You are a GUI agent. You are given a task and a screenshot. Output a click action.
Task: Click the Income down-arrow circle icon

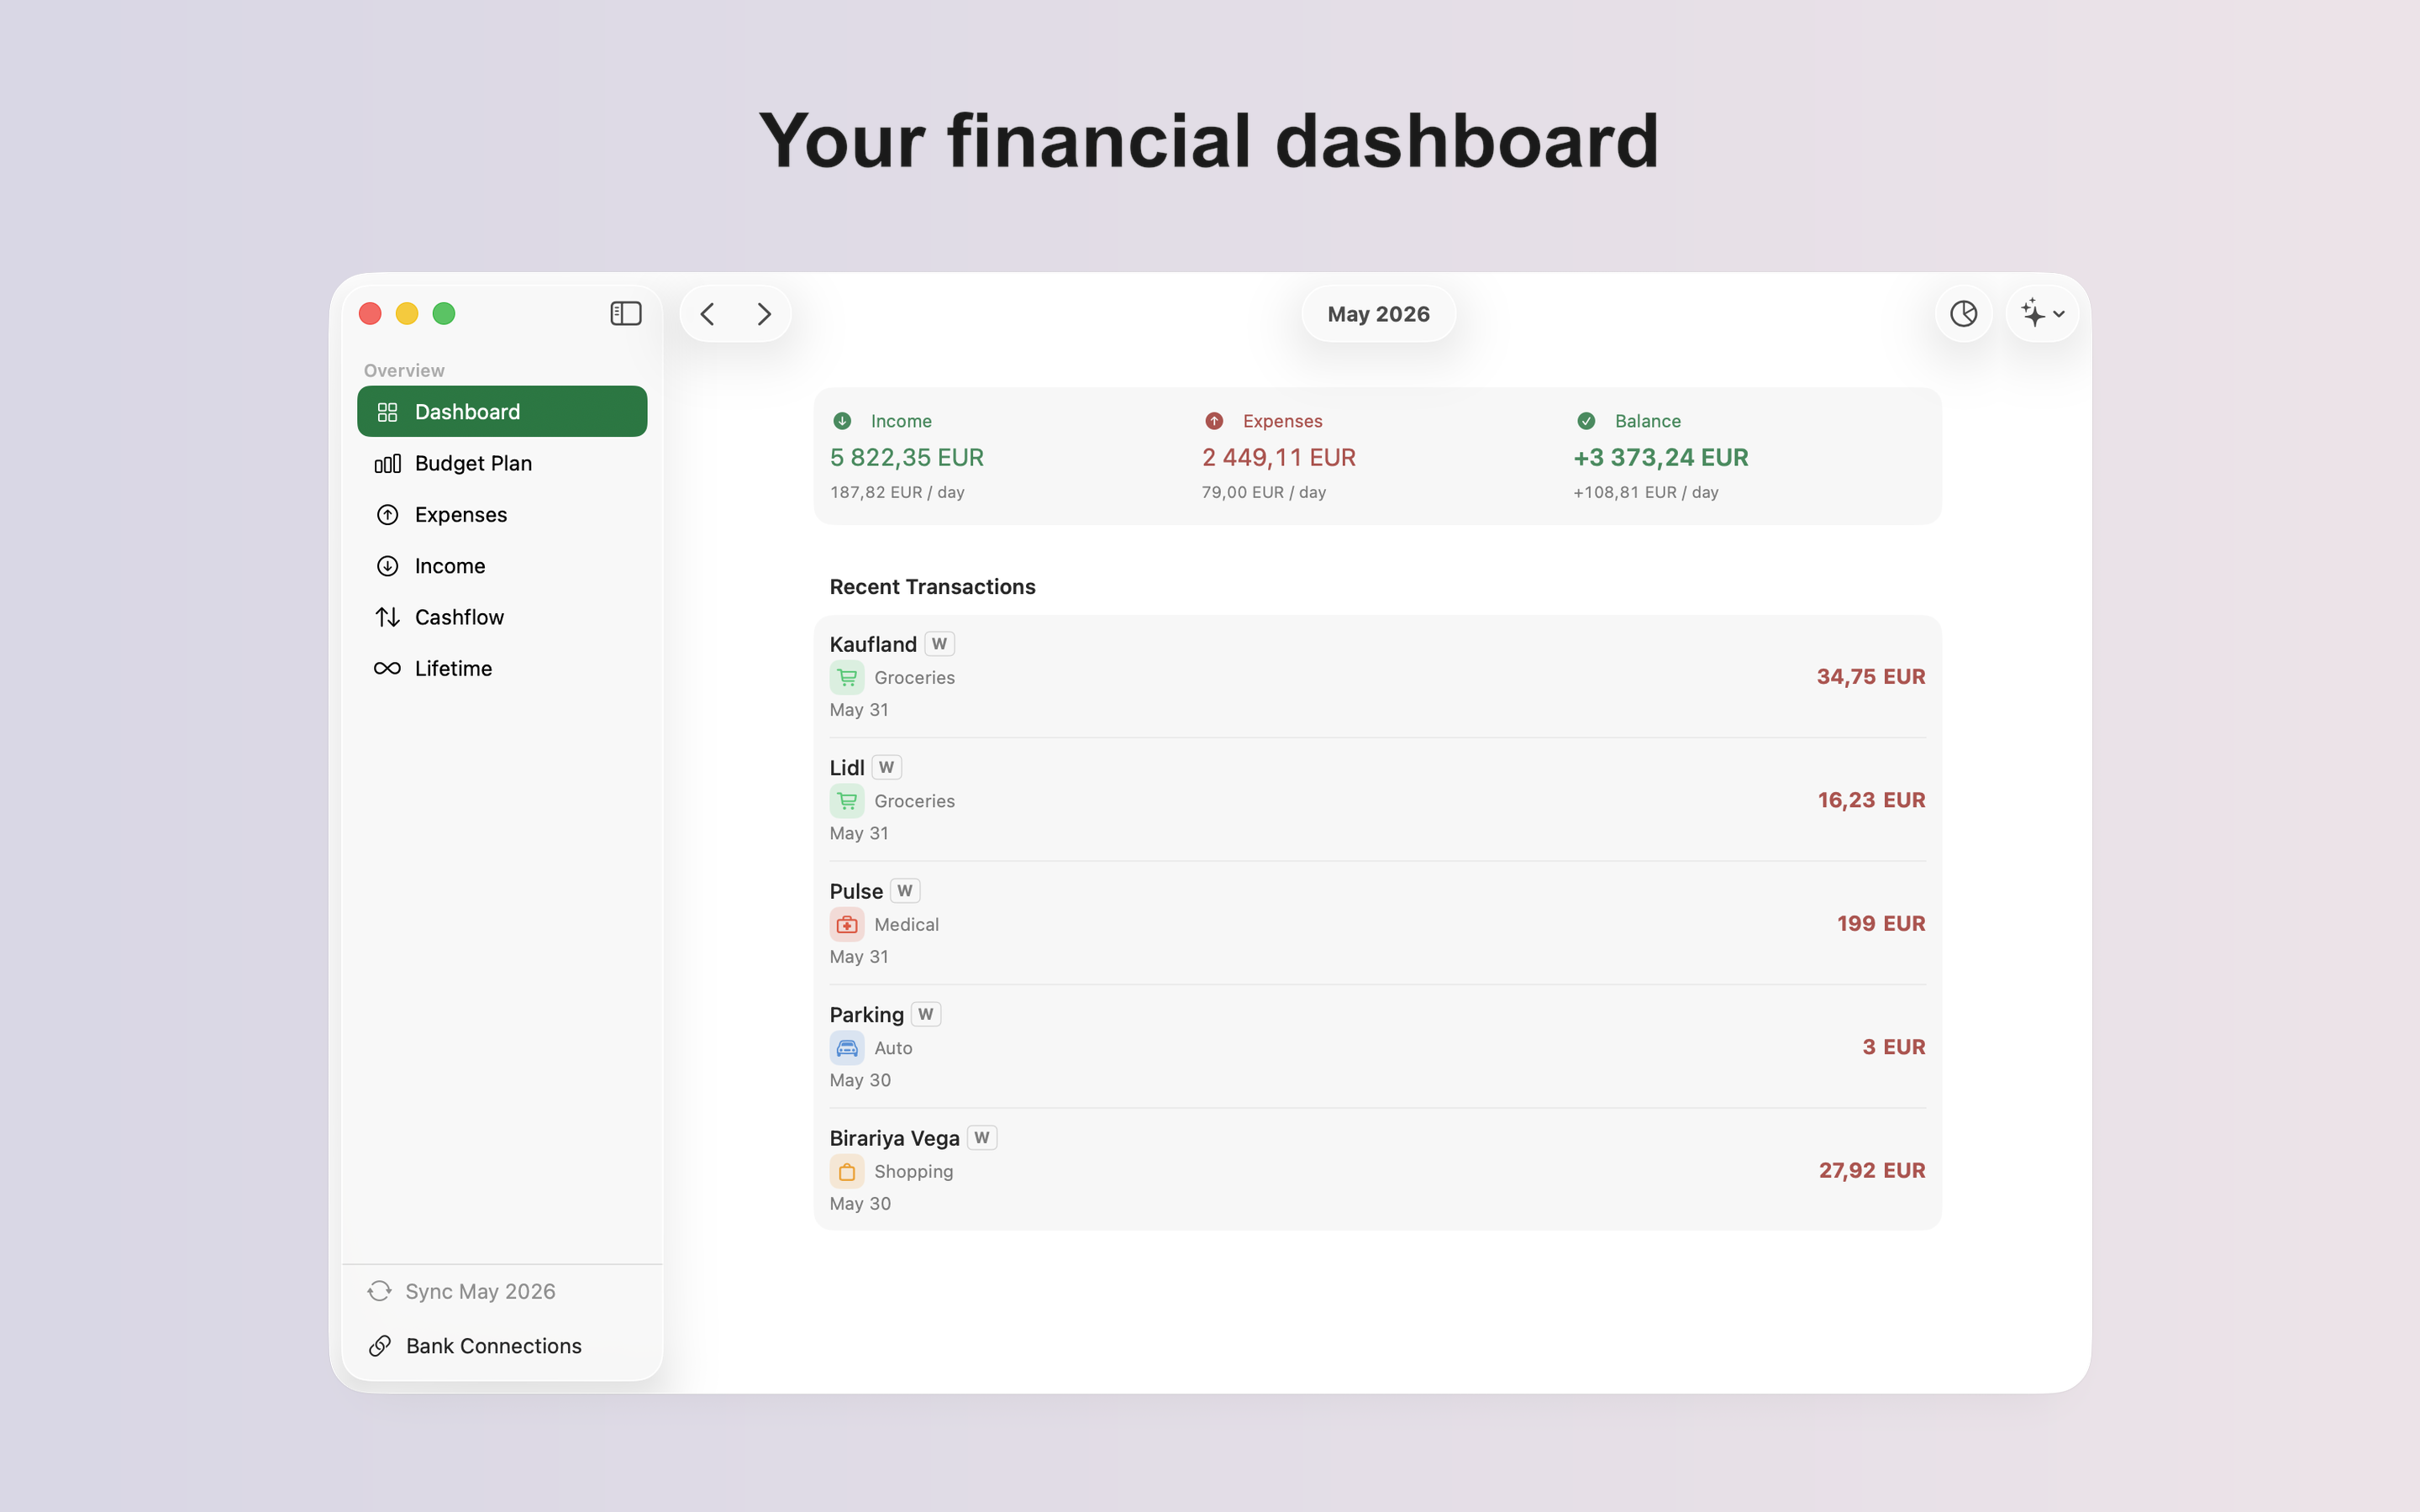pos(387,566)
